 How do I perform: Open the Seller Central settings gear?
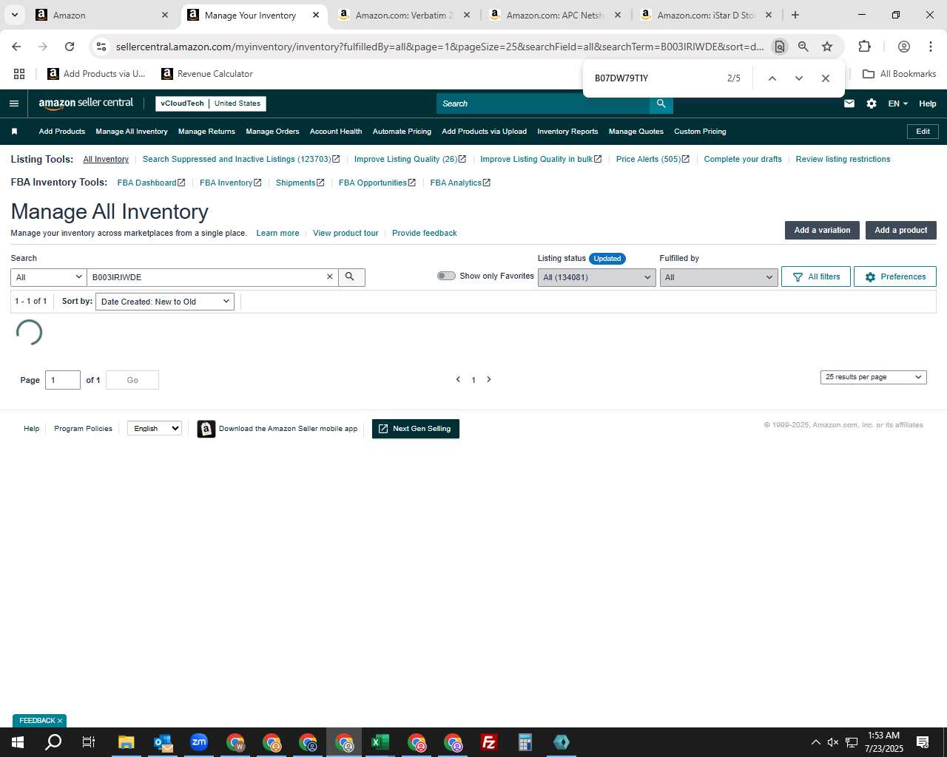pos(872,103)
